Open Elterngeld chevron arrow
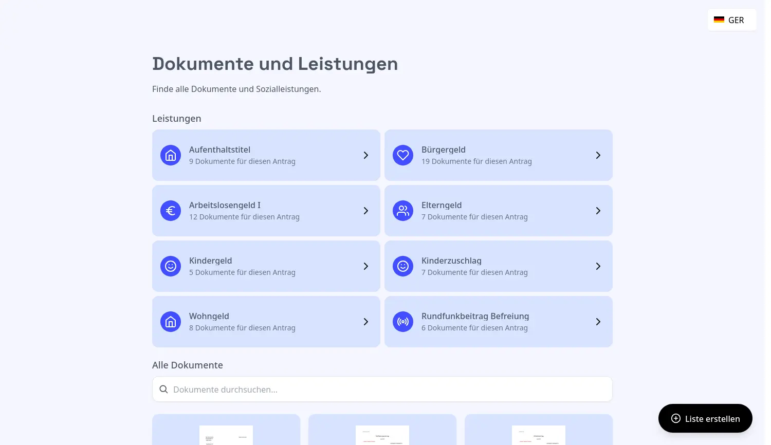 [x=598, y=211]
